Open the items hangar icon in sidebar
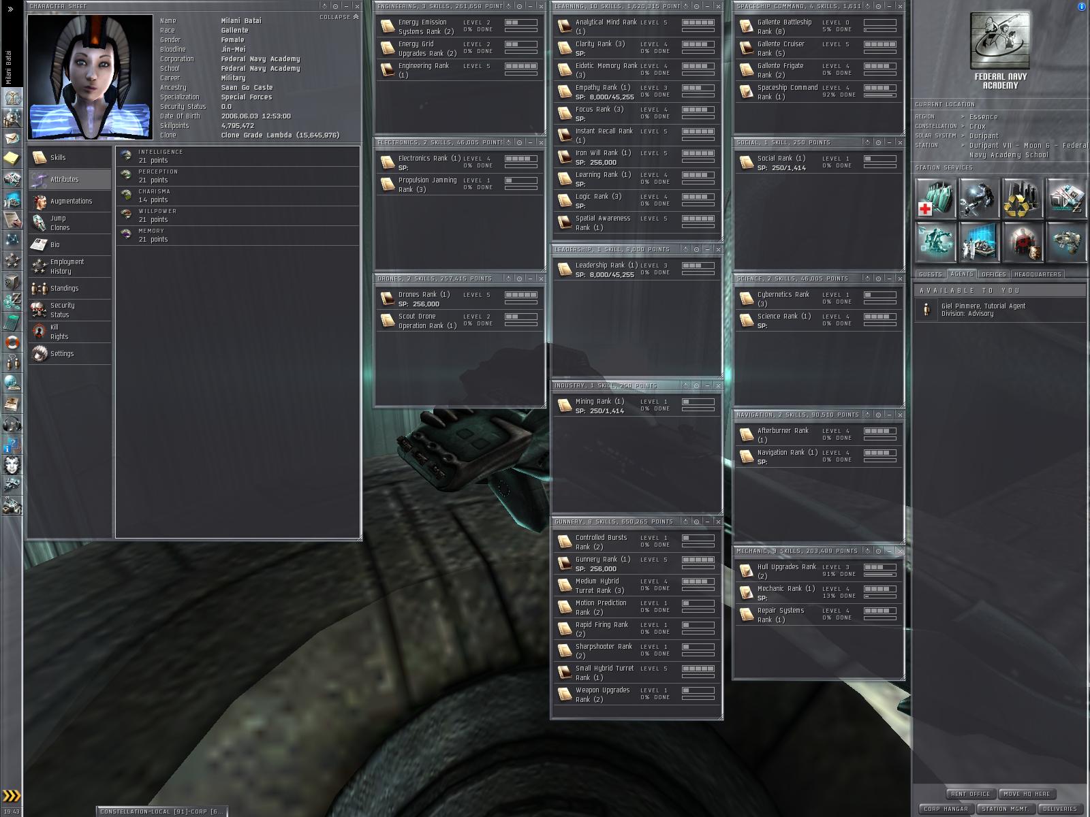 click(x=12, y=505)
